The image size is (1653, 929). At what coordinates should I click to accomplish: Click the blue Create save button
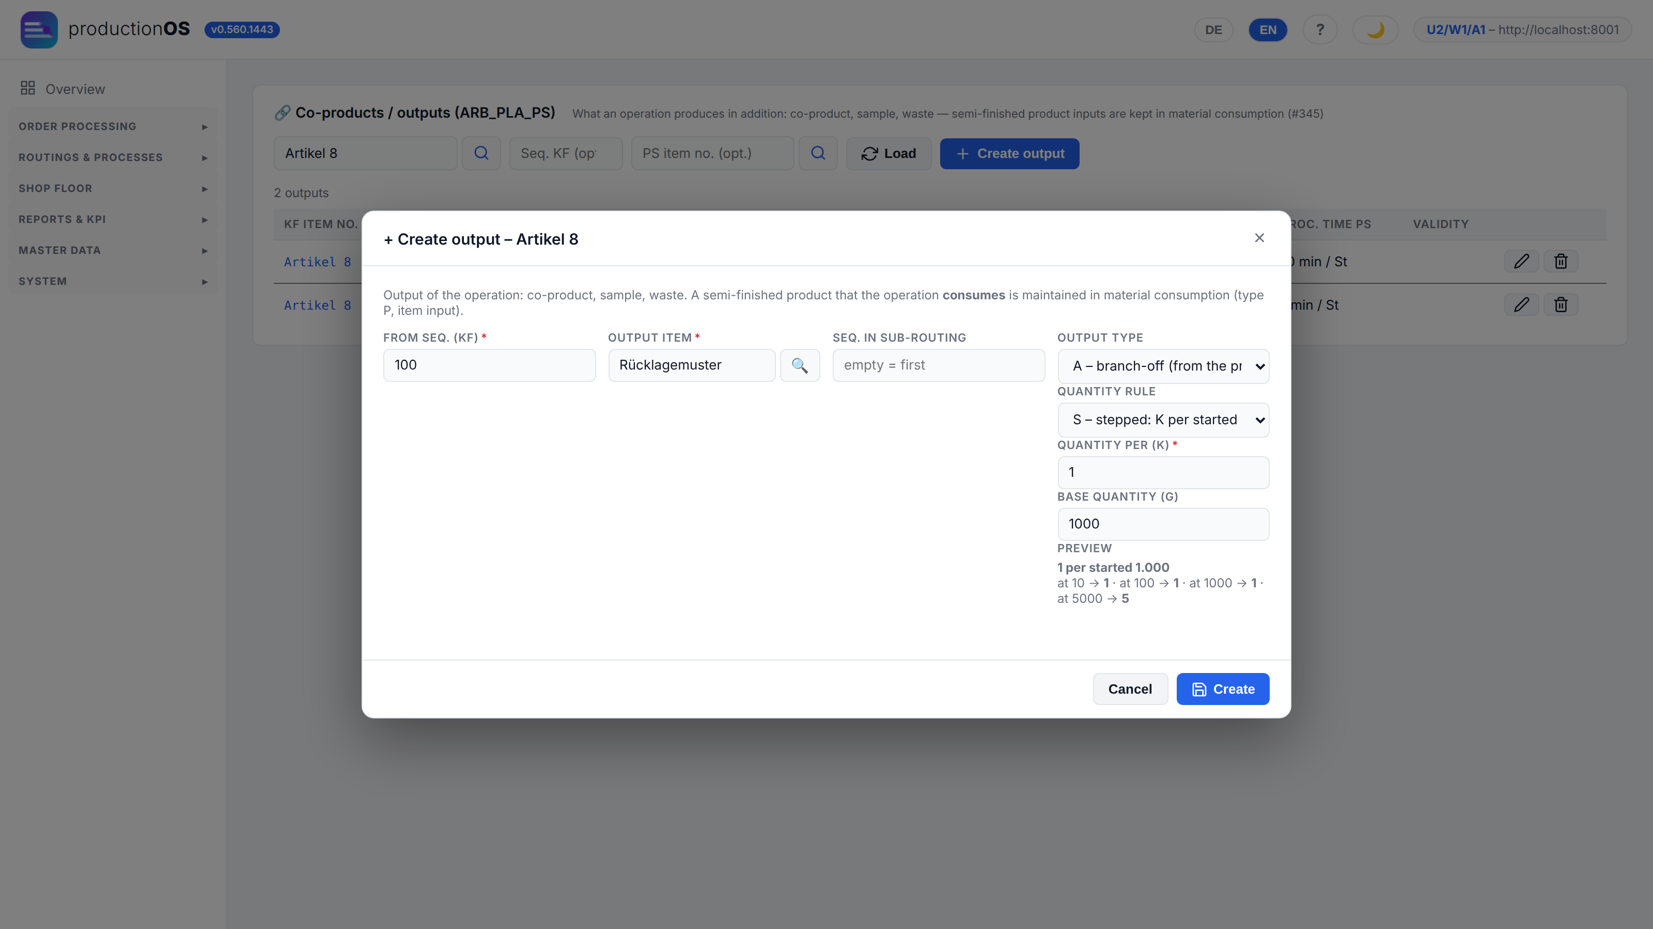coord(1222,689)
